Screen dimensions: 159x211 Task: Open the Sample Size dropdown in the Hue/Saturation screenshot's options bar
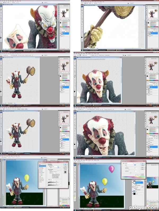coord(85,162)
